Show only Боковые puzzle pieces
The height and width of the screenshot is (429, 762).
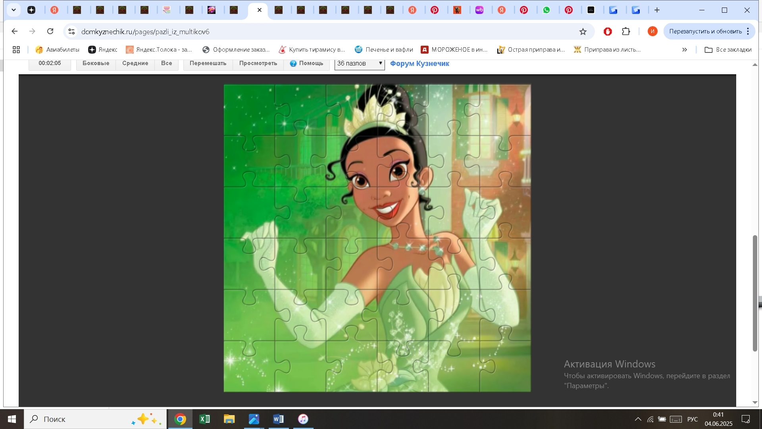click(x=96, y=64)
